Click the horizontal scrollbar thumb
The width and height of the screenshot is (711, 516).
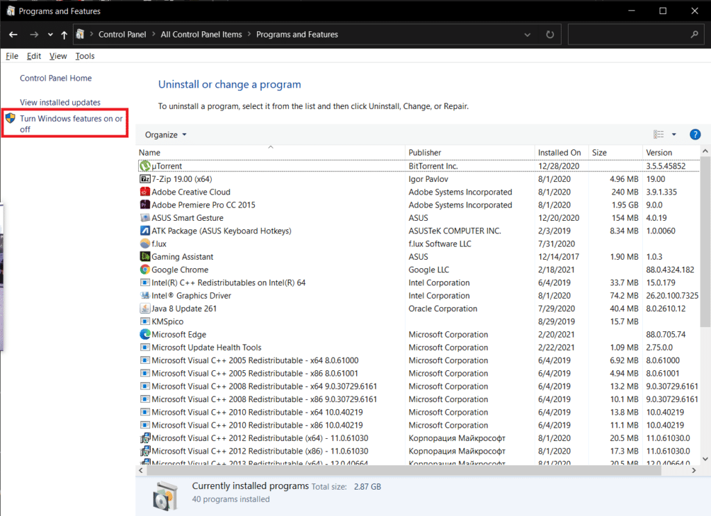[x=403, y=471]
